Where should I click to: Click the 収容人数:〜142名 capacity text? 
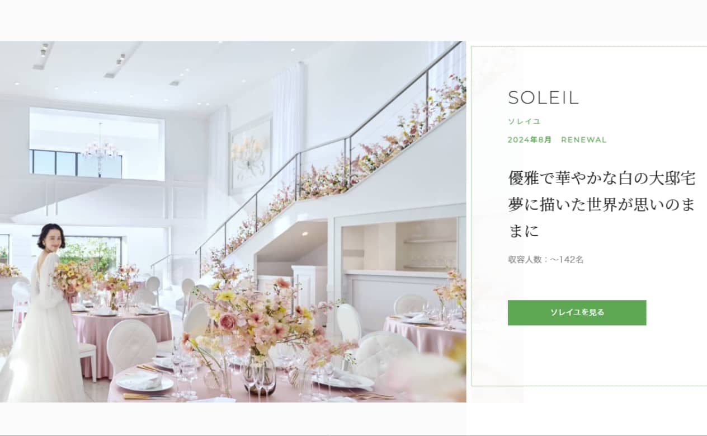click(546, 260)
